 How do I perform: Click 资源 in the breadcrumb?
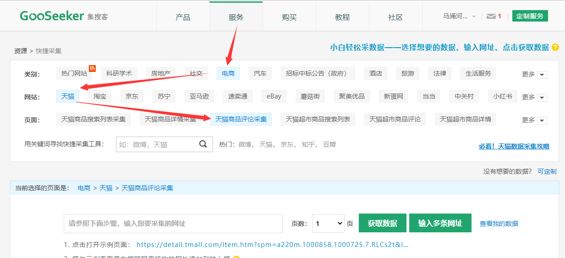[x=21, y=51]
